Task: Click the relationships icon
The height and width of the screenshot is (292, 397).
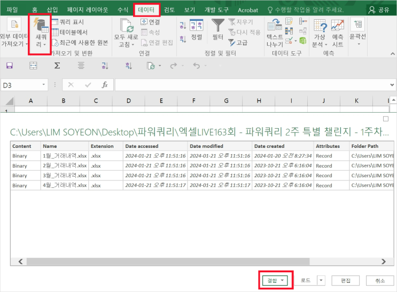Action: (x=303, y=31)
